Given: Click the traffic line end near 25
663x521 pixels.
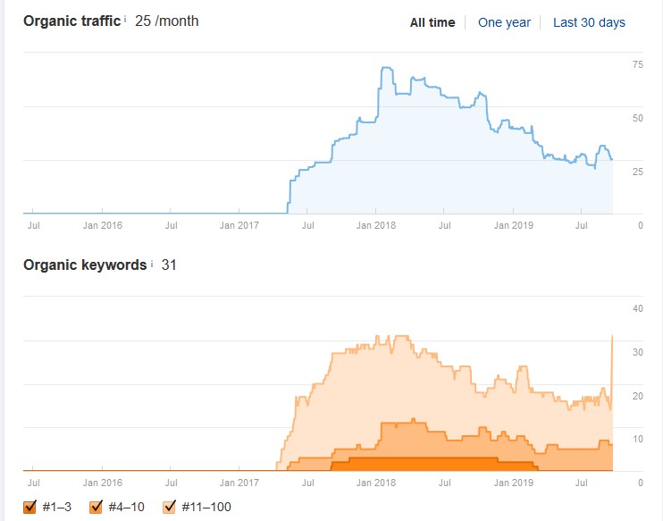Looking at the screenshot, I should click(x=611, y=159).
